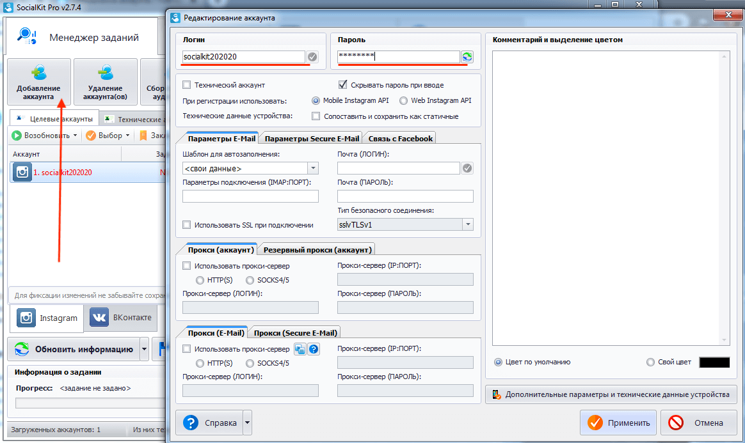
Task: Switch to the Instagram network tab
Action: click(x=47, y=318)
